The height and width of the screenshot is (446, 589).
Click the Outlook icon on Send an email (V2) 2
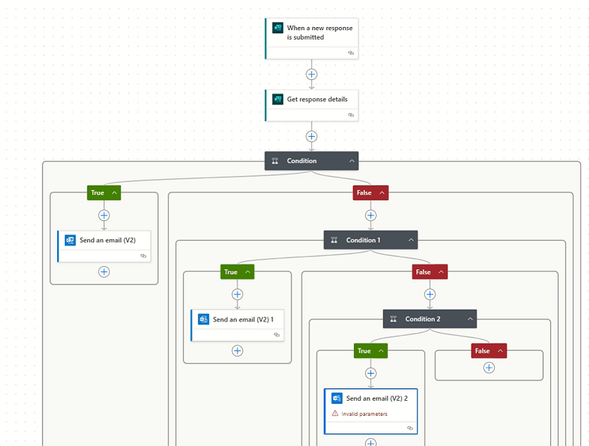click(x=337, y=398)
